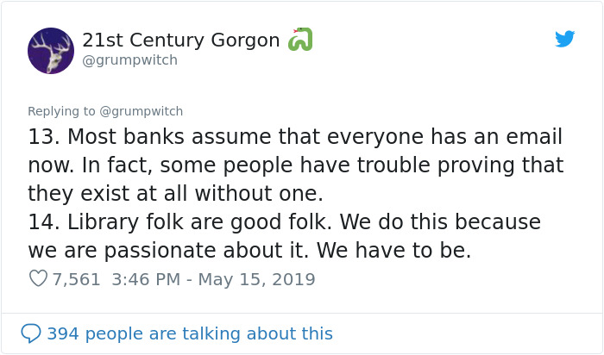Open the 21st Century Gorgon profile name
This screenshot has width=604, height=355.
point(181,40)
